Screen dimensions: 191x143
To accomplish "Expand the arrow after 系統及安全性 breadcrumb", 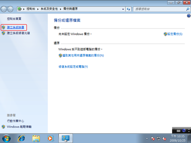I will click(60, 9).
